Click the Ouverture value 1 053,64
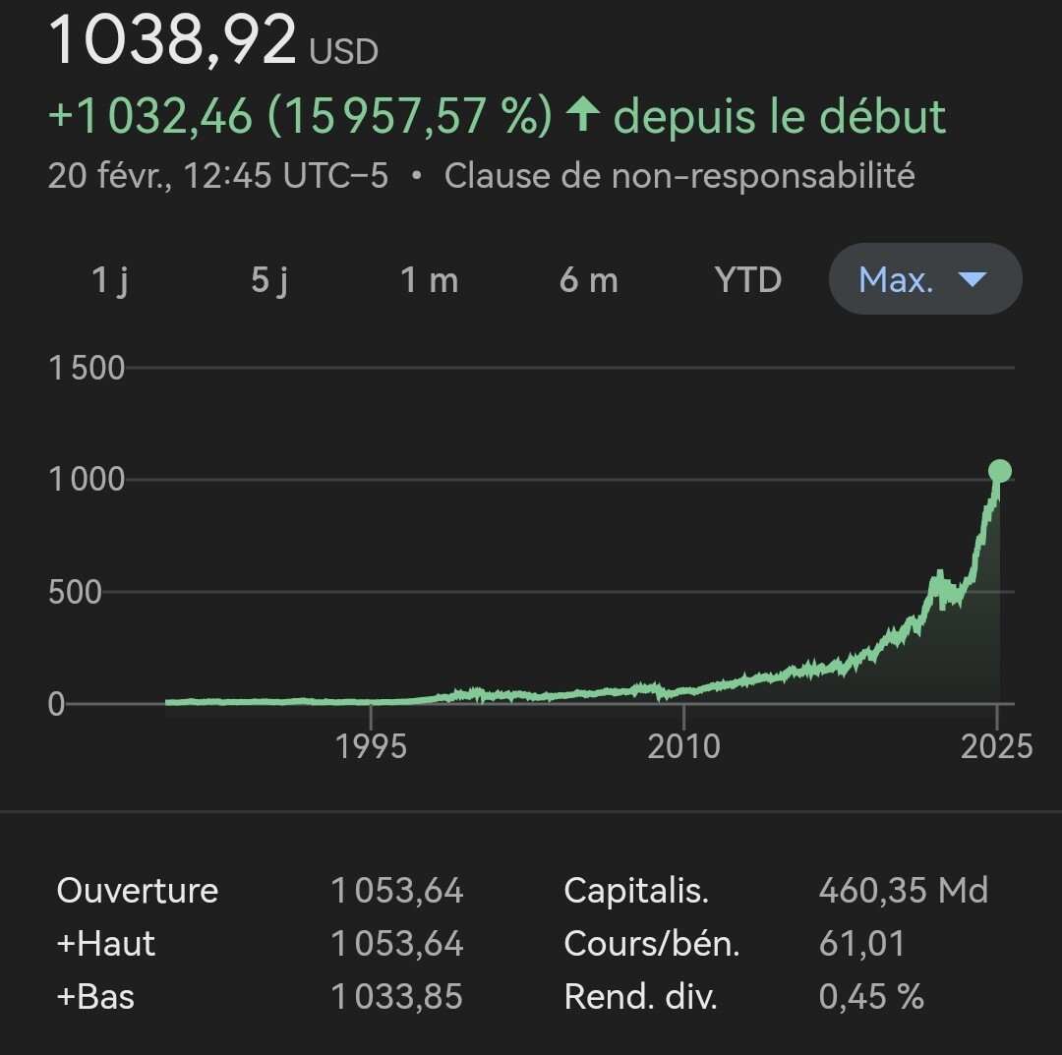Image resolution: width=1062 pixels, height=1055 pixels. (397, 891)
